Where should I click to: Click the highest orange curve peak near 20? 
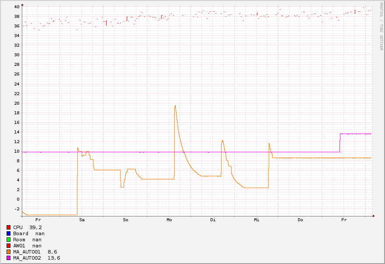[175, 106]
